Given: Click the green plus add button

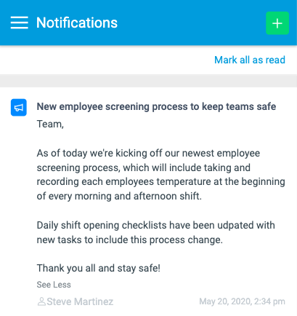Looking at the screenshot, I should (x=277, y=23).
